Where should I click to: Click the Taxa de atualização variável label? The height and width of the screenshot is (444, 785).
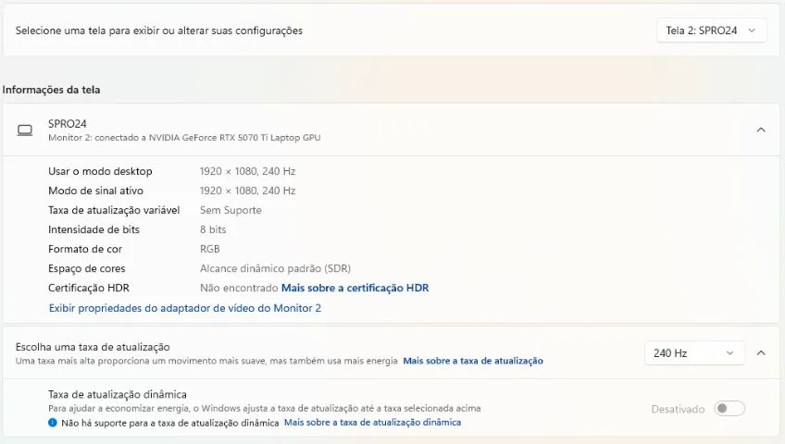point(114,210)
